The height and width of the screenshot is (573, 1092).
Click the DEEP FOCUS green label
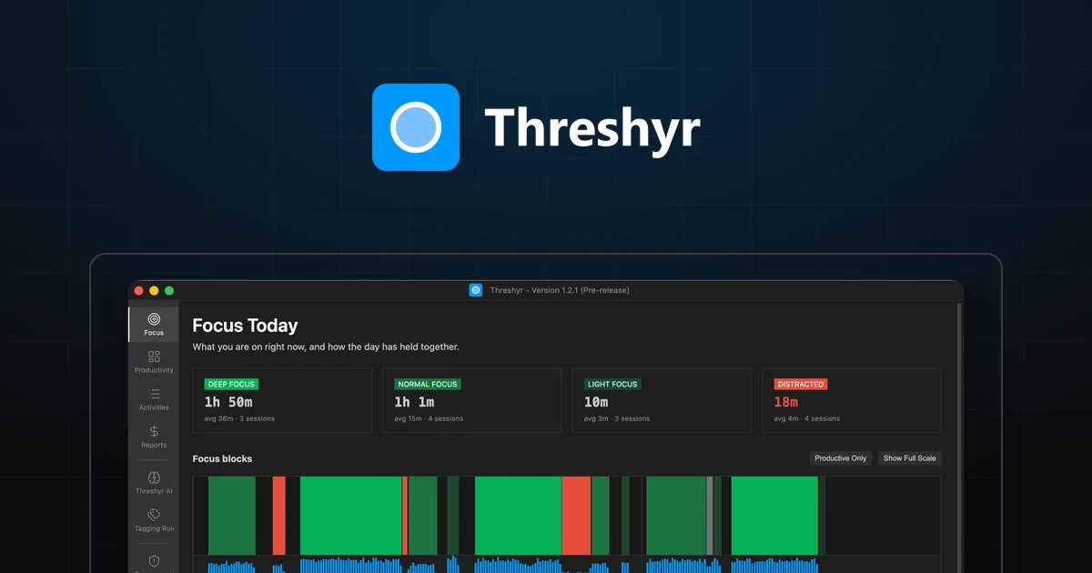click(231, 384)
